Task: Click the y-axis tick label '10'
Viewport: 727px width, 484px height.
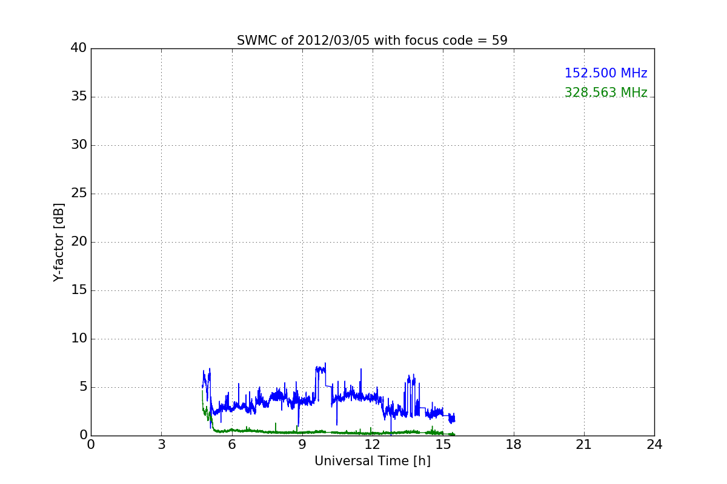Action: tap(78, 339)
